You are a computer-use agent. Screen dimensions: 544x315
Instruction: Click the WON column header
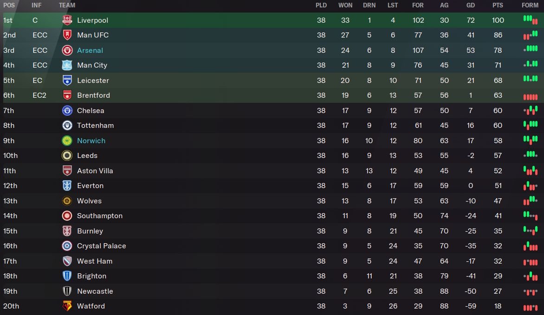pos(345,5)
